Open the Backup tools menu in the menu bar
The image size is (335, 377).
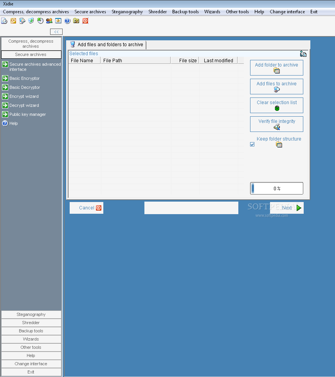185,12
